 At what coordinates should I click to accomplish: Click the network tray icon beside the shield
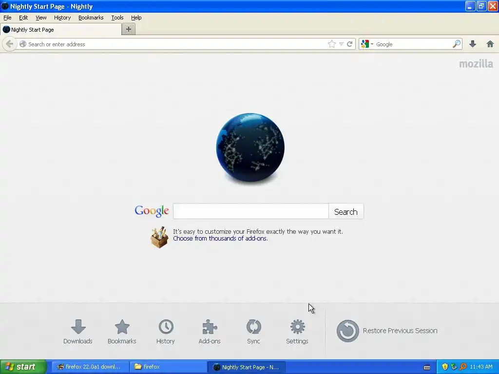click(x=454, y=367)
